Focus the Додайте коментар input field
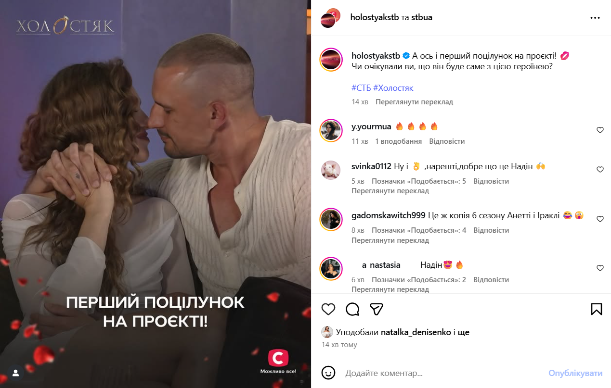611x388 pixels. [x=443, y=373]
